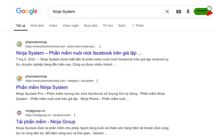The width and height of the screenshot is (213, 136).
Task: Open options dots for san-pham result
Action: tap(97, 81)
